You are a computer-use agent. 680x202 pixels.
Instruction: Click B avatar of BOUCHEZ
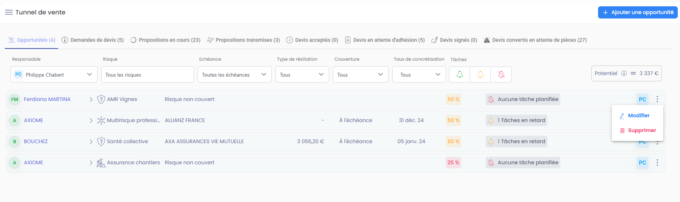[14, 141]
